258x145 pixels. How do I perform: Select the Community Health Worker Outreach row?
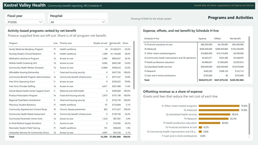[x=70, y=68]
